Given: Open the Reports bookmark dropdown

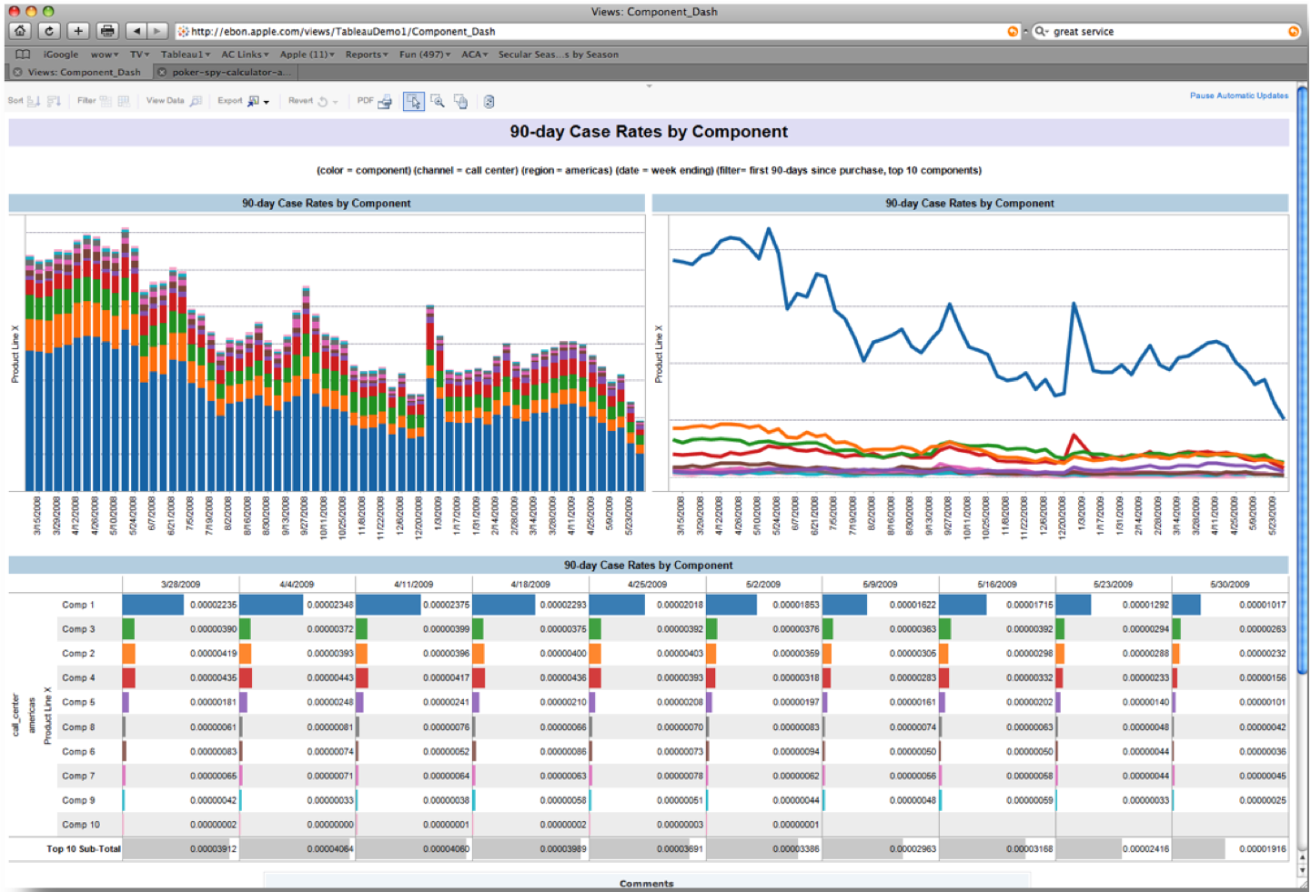Looking at the screenshot, I should (x=366, y=55).
